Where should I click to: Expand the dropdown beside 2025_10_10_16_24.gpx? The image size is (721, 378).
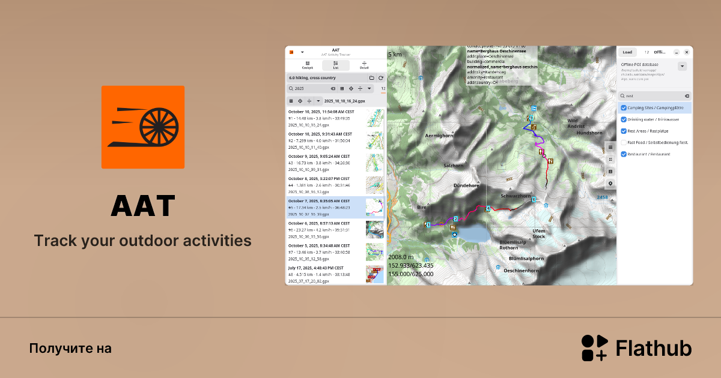coord(318,101)
